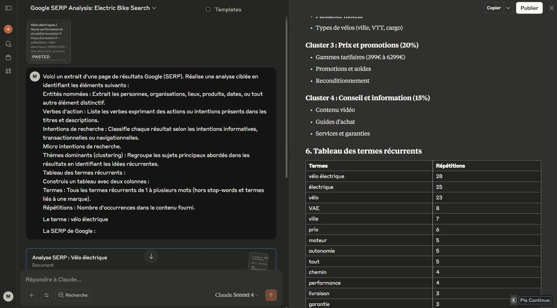Select the Templates radio option
557x308 pixels.
[208, 9]
